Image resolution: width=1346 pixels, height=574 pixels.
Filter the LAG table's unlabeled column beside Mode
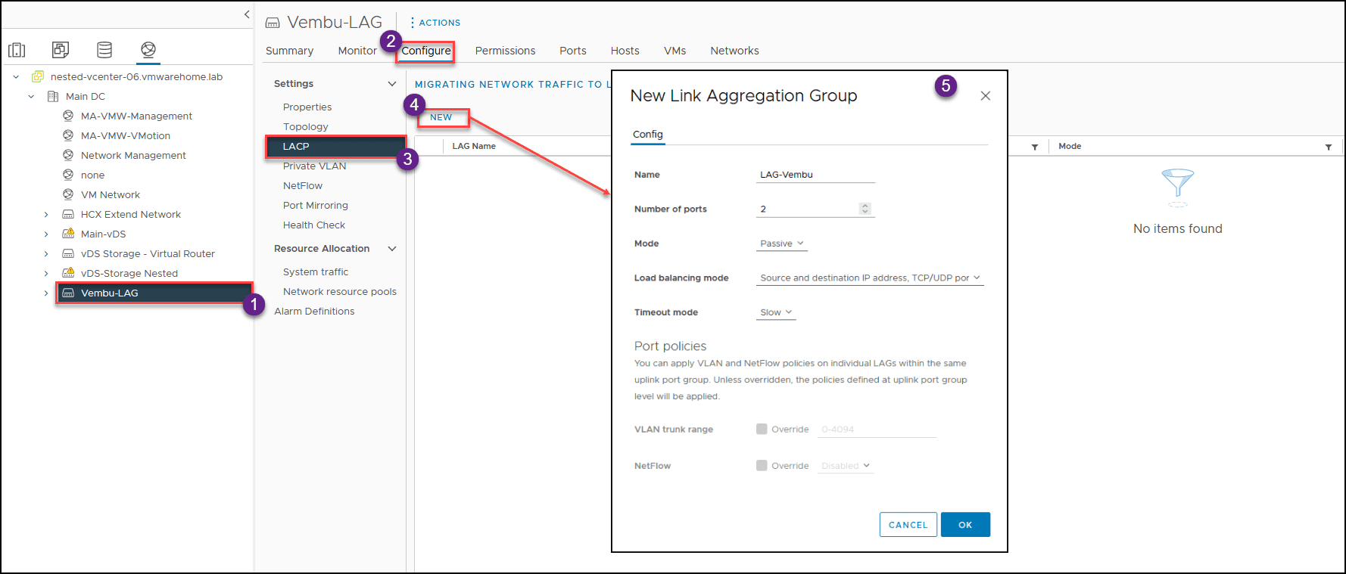[x=1035, y=147]
